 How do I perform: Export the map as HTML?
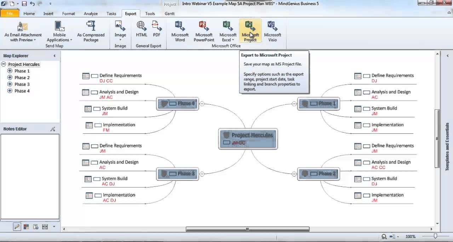(x=142, y=29)
